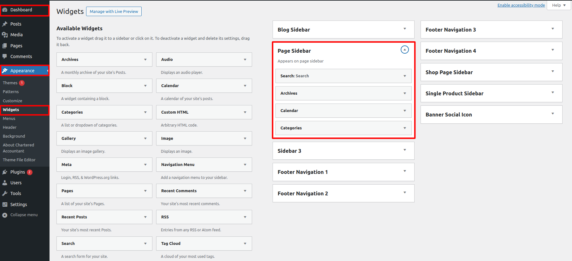Open Media via its sidebar icon
Screen dimensions: 572x261
click(5, 35)
